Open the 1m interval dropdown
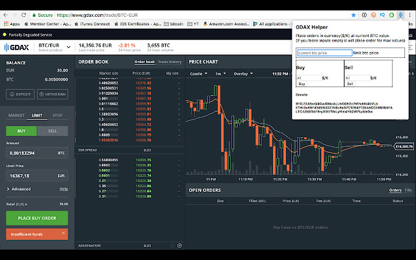Image resolution: width=416 pixels, height=260 pixels. pos(220,73)
